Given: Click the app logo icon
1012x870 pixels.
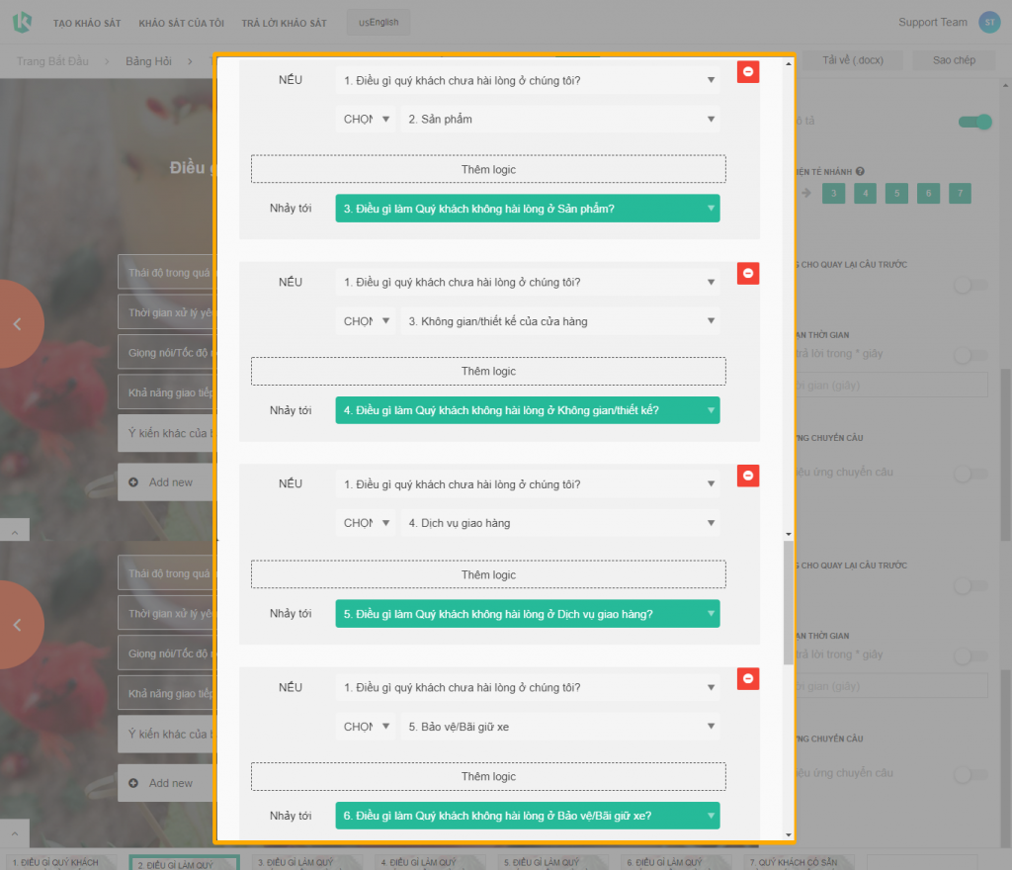Looking at the screenshot, I should (x=22, y=22).
